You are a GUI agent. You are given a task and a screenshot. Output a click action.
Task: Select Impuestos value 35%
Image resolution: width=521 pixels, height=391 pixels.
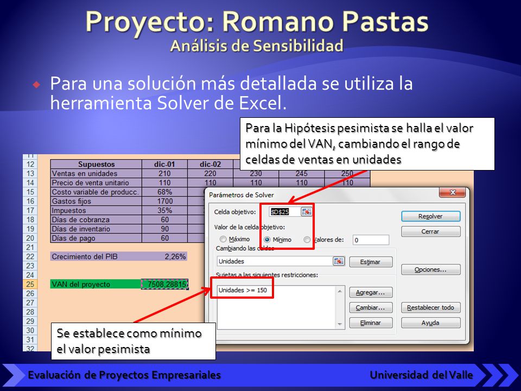[164, 210]
